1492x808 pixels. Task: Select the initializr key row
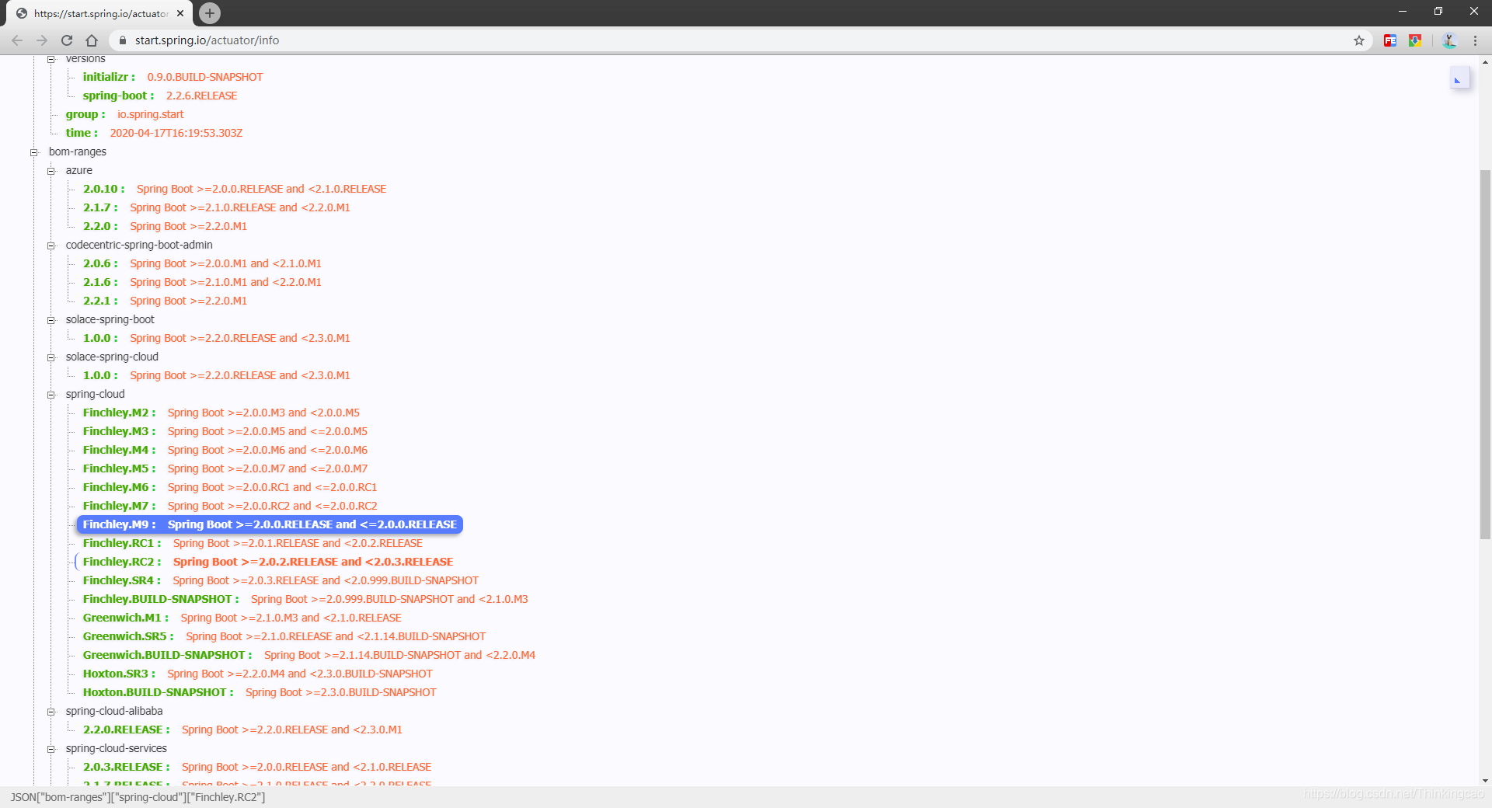[173, 77]
